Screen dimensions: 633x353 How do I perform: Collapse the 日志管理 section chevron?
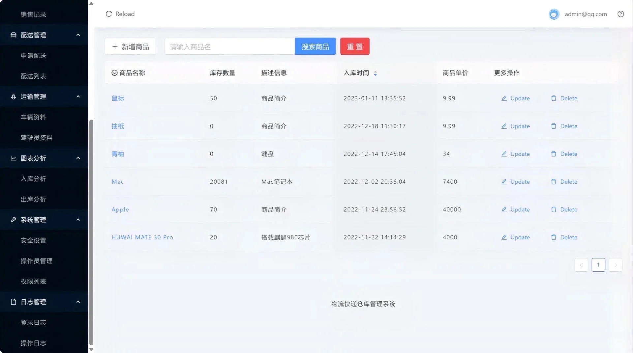click(78, 302)
